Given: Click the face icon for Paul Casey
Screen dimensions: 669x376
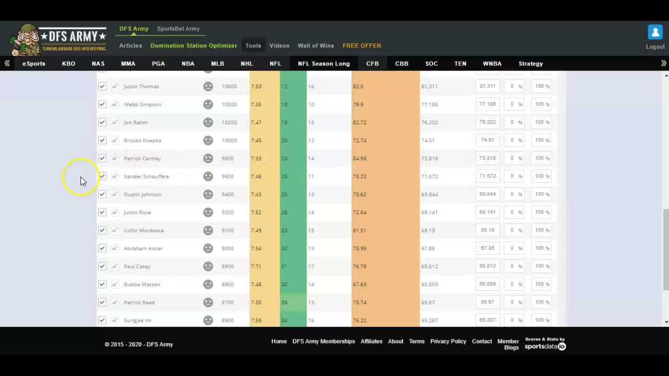Looking at the screenshot, I should (208, 266).
